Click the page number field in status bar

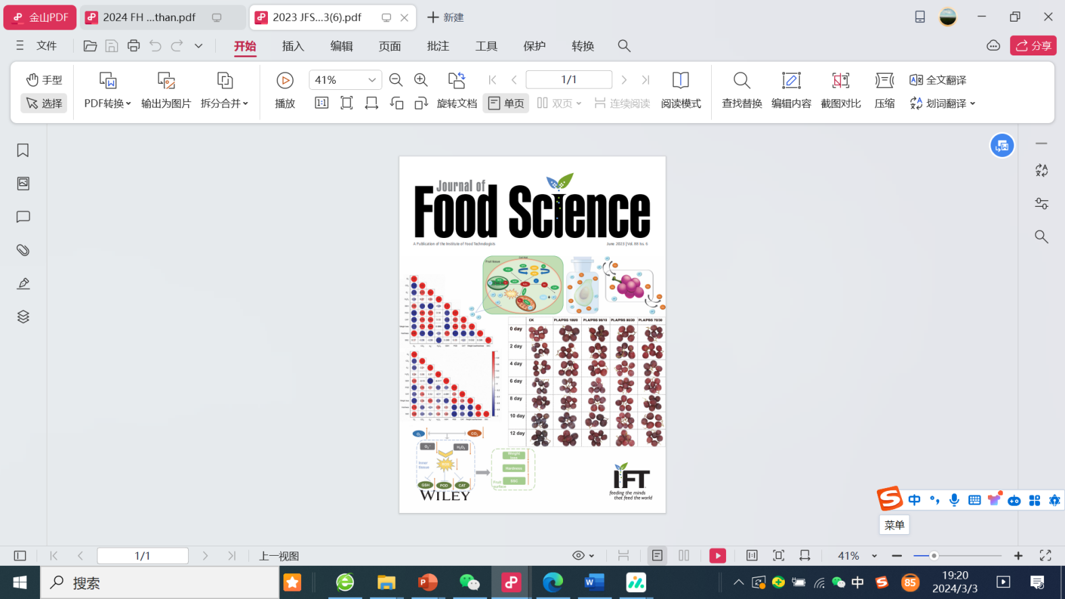pyautogui.click(x=142, y=556)
